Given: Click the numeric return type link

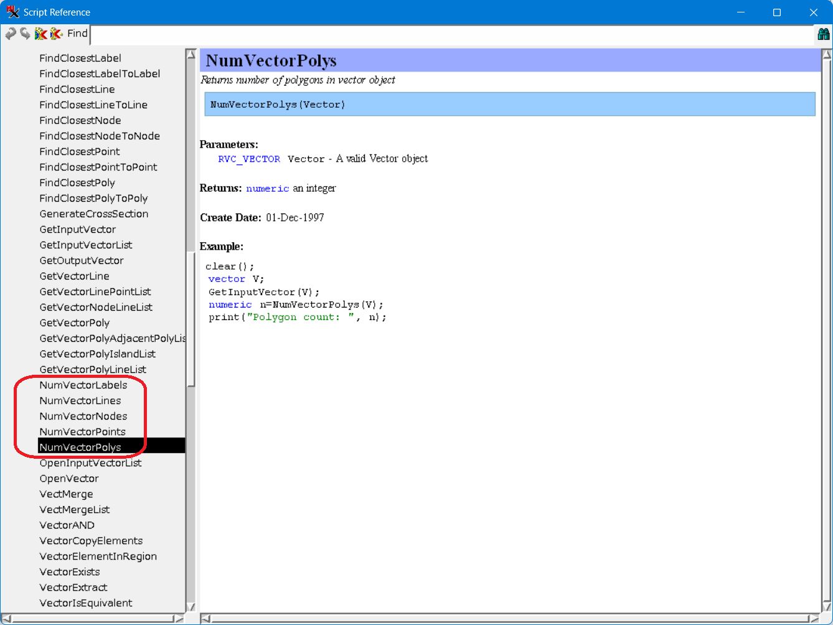Looking at the screenshot, I should coord(267,189).
